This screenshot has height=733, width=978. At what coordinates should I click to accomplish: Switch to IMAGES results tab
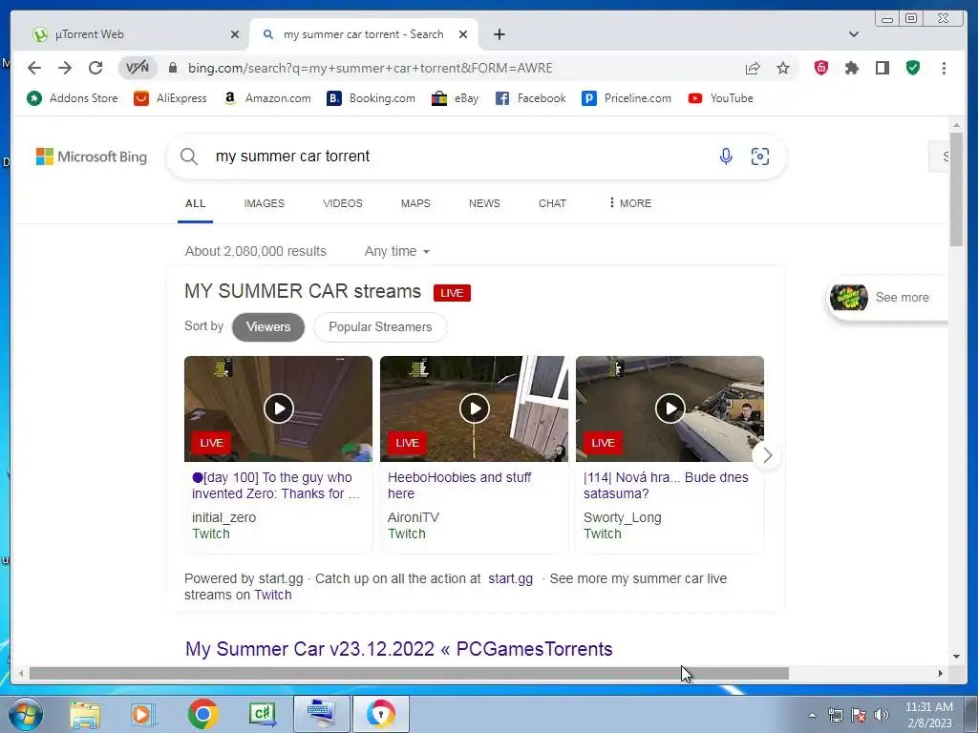click(x=264, y=203)
